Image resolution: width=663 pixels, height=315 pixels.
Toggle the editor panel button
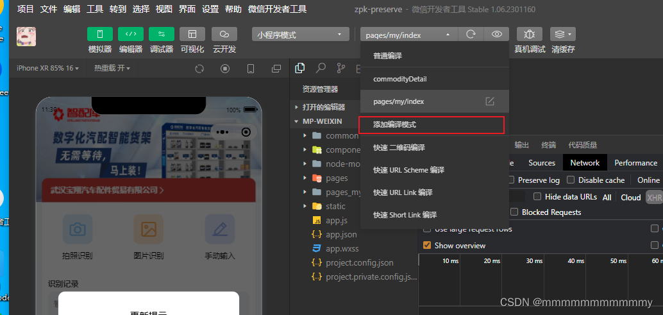click(131, 34)
